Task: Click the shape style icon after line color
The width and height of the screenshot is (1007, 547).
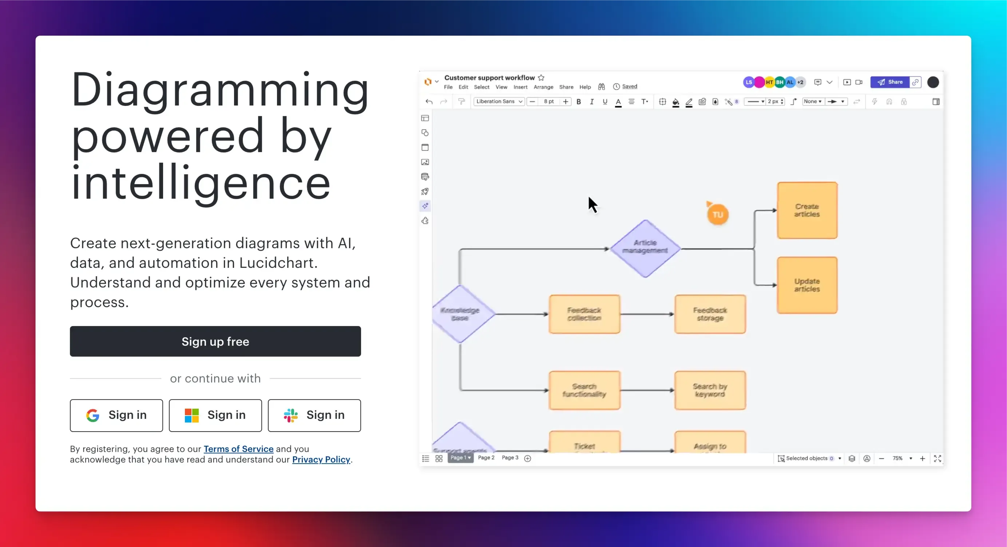Action: [x=702, y=102]
